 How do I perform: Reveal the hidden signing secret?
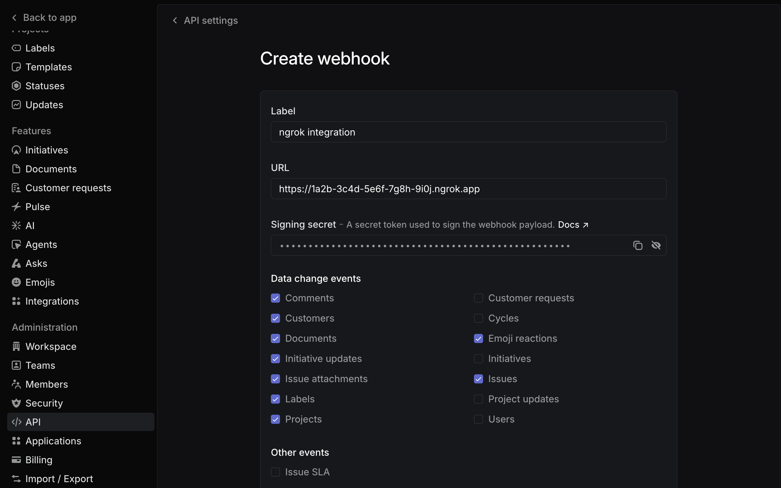click(x=656, y=245)
